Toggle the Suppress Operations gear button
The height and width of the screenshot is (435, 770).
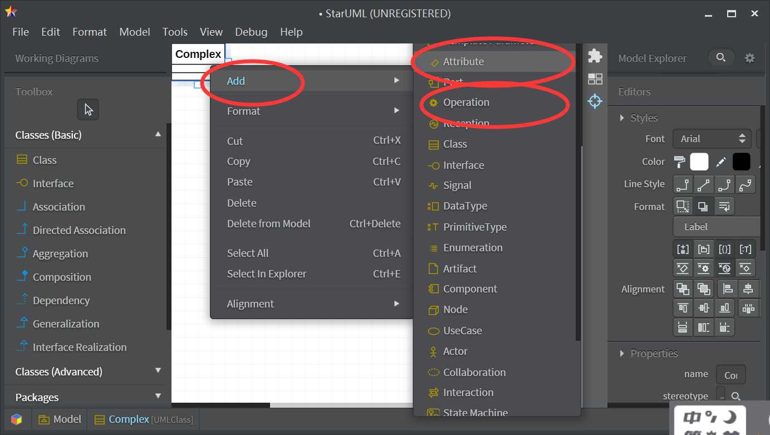(x=704, y=268)
